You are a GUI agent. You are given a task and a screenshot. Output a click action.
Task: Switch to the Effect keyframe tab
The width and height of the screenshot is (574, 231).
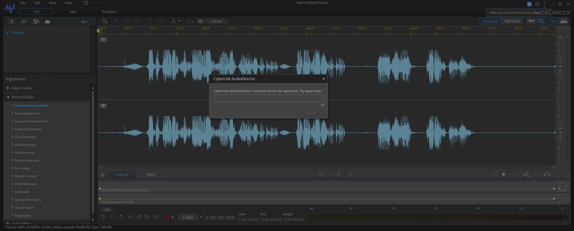point(151,174)
